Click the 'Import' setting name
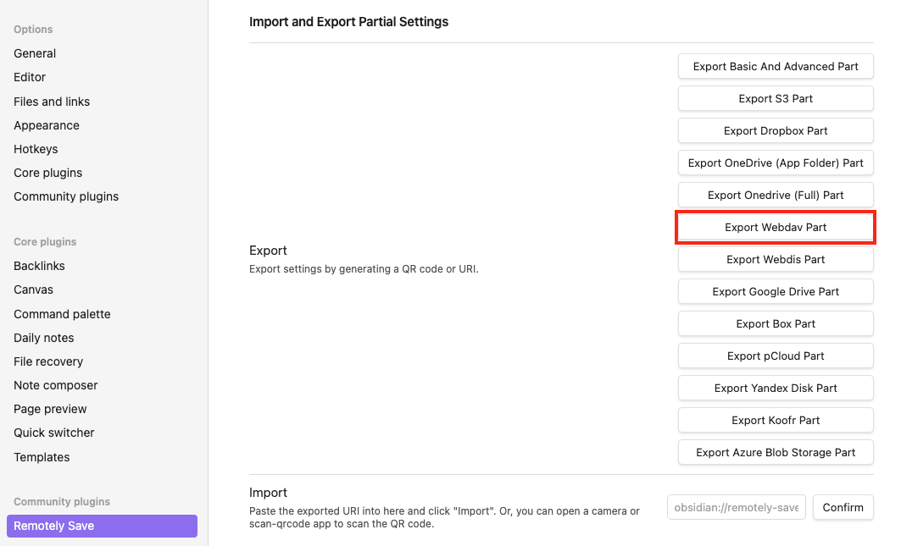The width and height of the screenshot is (901, 546). [268, 493]
